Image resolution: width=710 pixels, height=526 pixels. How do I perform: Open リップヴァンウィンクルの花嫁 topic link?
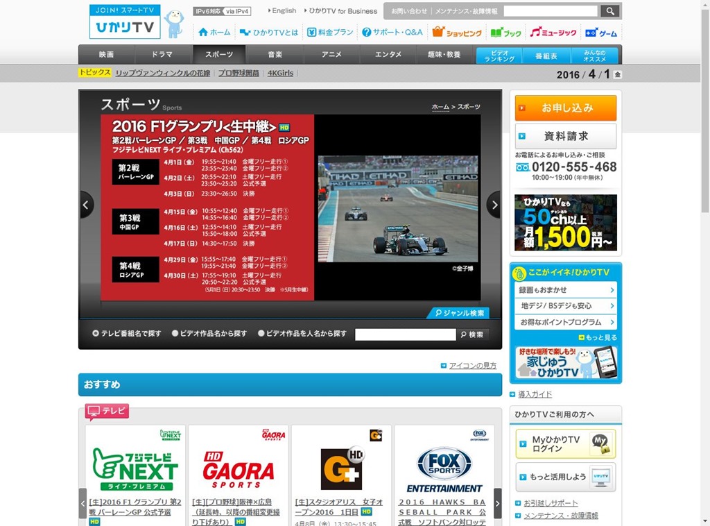(162, 73)
